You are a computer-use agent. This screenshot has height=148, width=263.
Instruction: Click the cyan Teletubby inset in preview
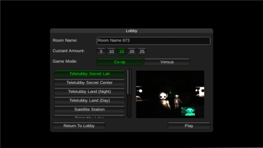click(188, 111)
